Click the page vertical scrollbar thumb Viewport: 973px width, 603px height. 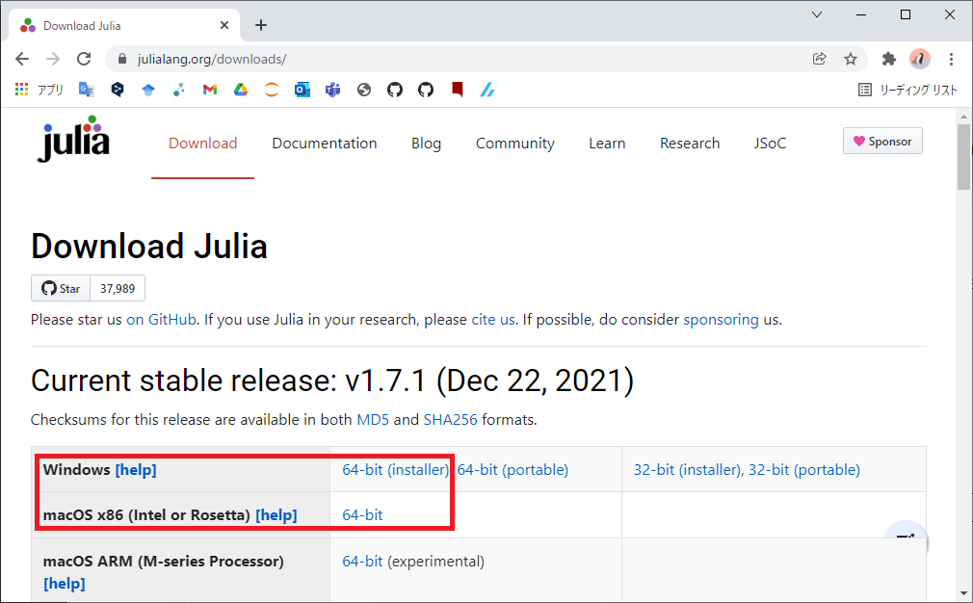963,157
